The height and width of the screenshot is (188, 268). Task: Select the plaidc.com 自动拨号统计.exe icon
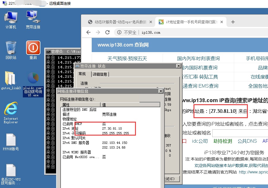[33, 85]
